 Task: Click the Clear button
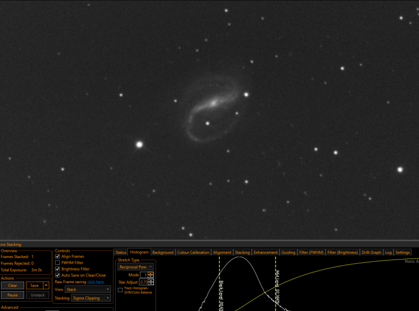point(13,285)
